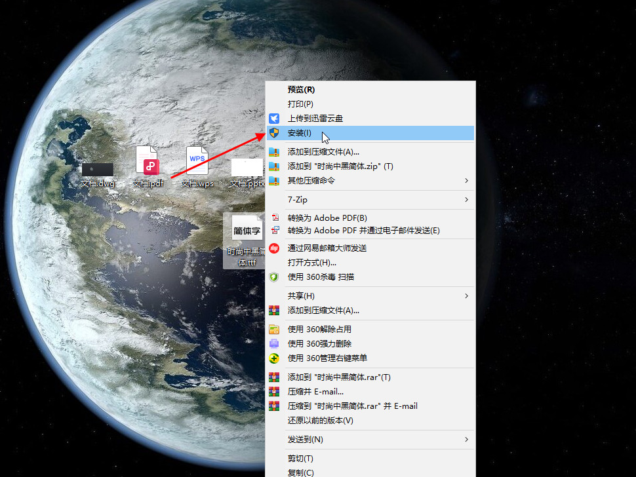Click 上传到迅雷云盘 with the blue bird icon
Screen dimensions: 636x477
click(315, 119)
